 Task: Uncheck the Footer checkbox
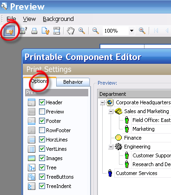(42, 121)
